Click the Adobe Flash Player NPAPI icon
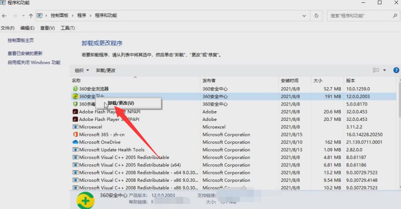 click(75, 112)
